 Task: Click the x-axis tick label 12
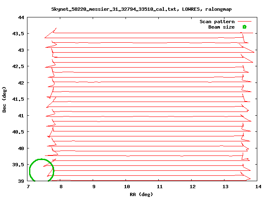192,187
